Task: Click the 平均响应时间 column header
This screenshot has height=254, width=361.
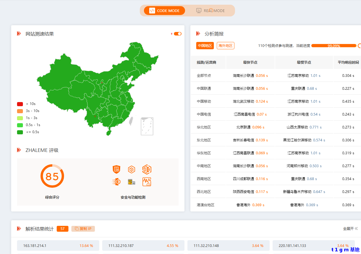Action: [x=348, y=62]
